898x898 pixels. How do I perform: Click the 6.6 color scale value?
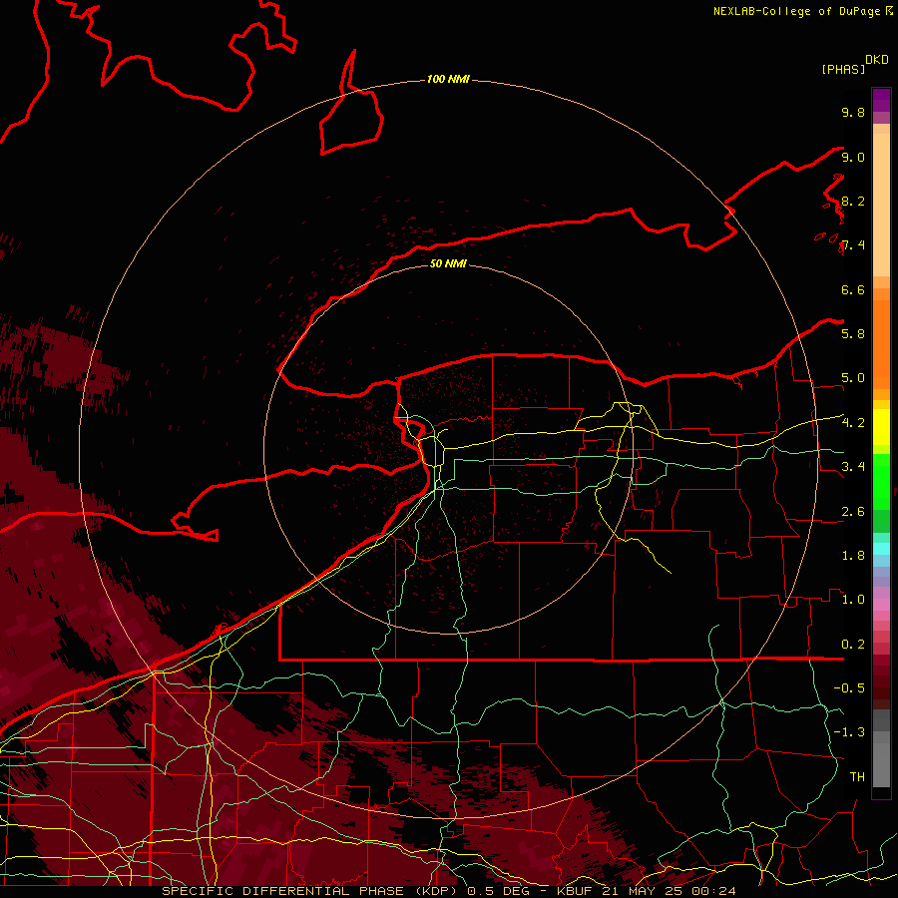853,289
